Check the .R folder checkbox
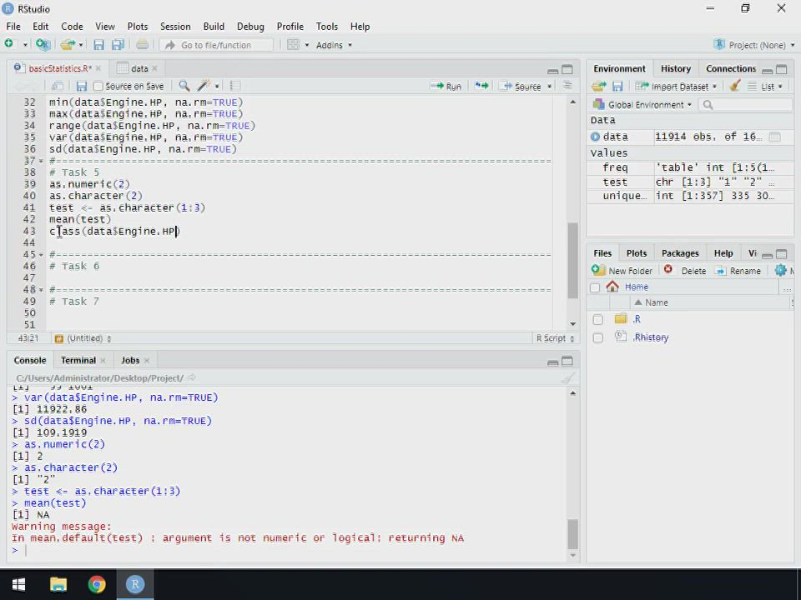The width and height of the screenshot is (801, 600). [597, 319]
